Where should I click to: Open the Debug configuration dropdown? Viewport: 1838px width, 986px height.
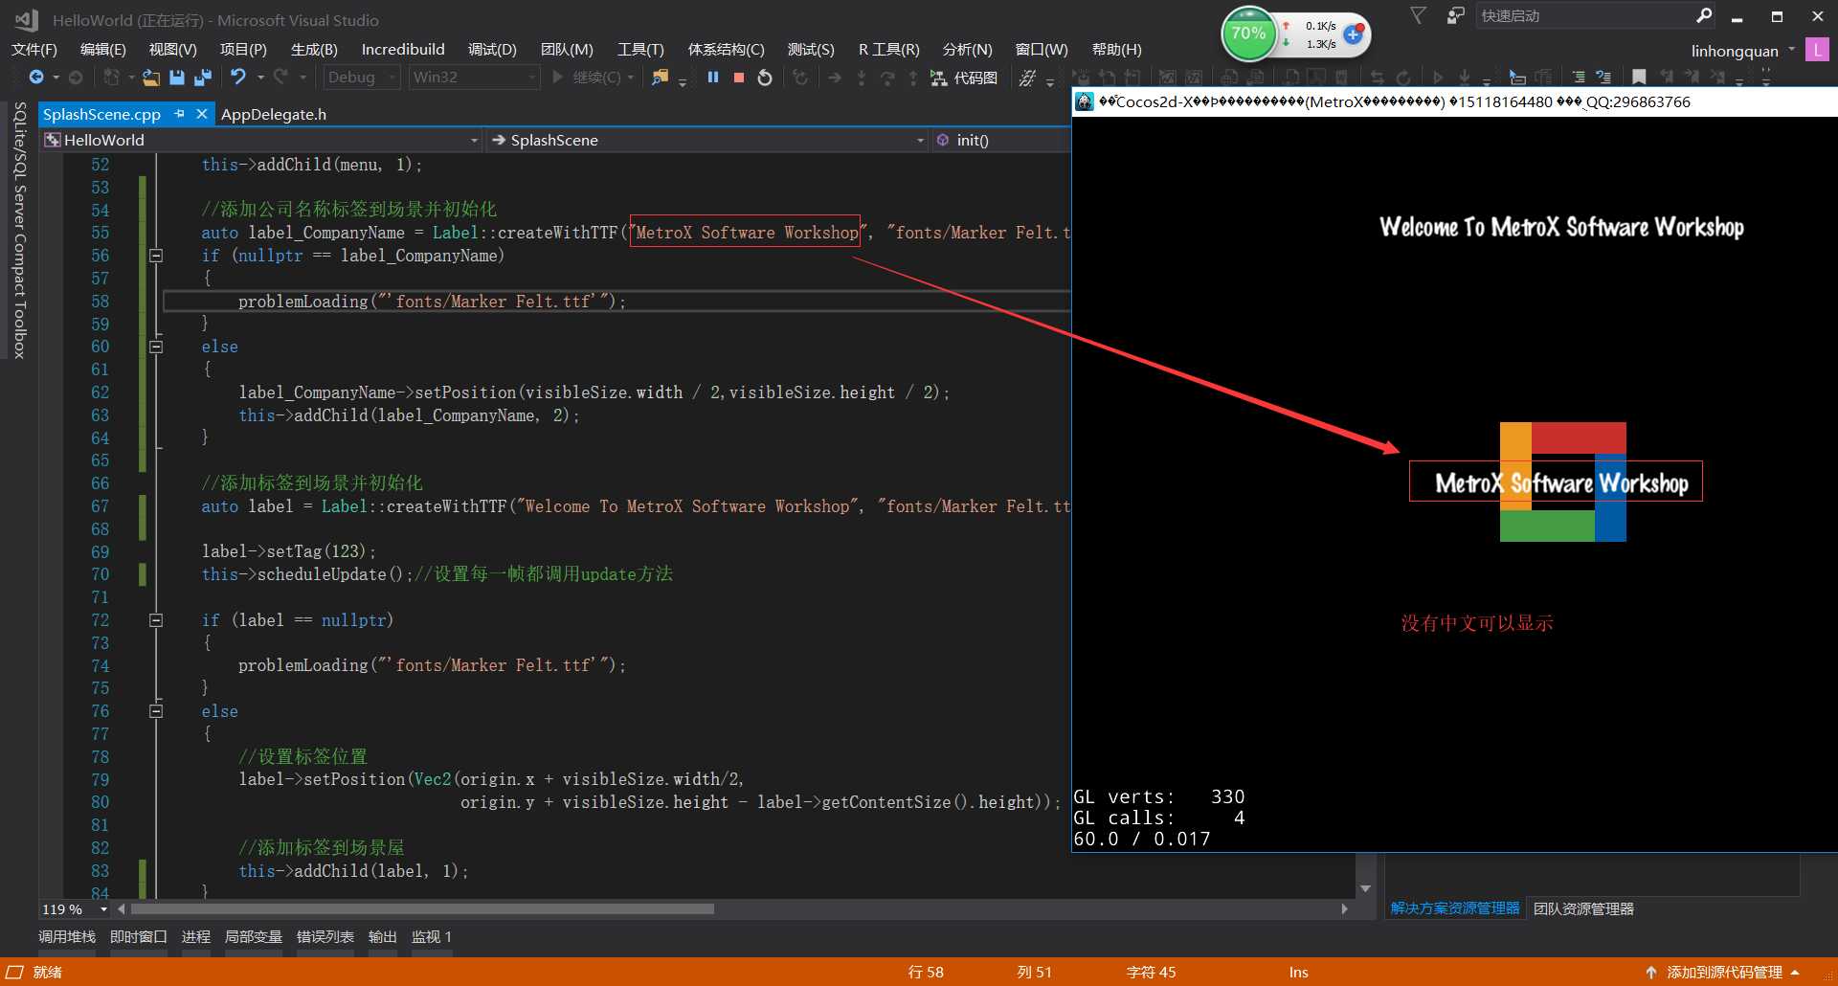pyautogui.click(x=362, y=78)
